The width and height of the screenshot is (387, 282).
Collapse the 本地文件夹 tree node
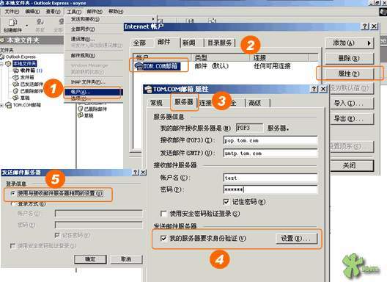pyautogui.click(x=1, y=64)
